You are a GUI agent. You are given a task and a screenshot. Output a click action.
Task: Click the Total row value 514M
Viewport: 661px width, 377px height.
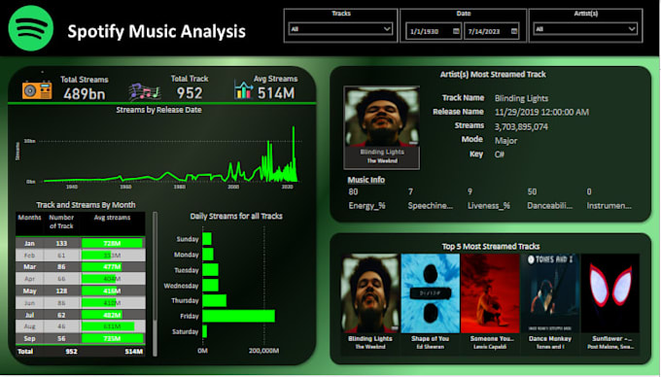click(133, 352)
